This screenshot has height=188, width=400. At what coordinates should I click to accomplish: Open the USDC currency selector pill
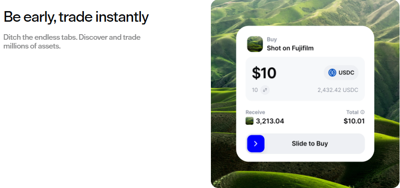click(x=341, y=73)
